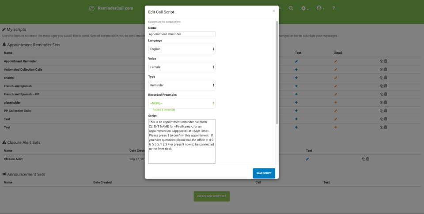Duplicate the placeholder script set

[x=382, y=102]
